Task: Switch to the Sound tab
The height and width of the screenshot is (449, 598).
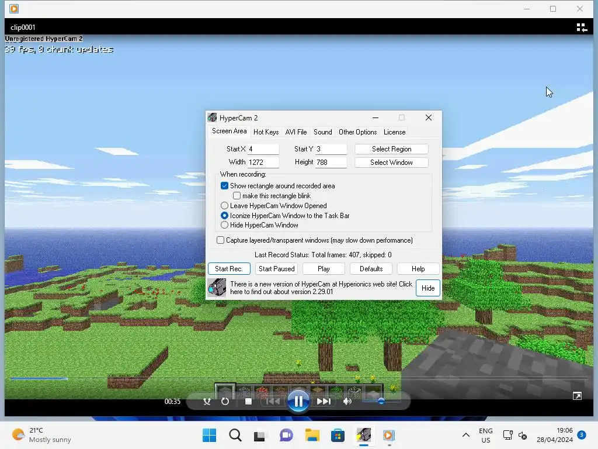Action: (x=322, y=132)
